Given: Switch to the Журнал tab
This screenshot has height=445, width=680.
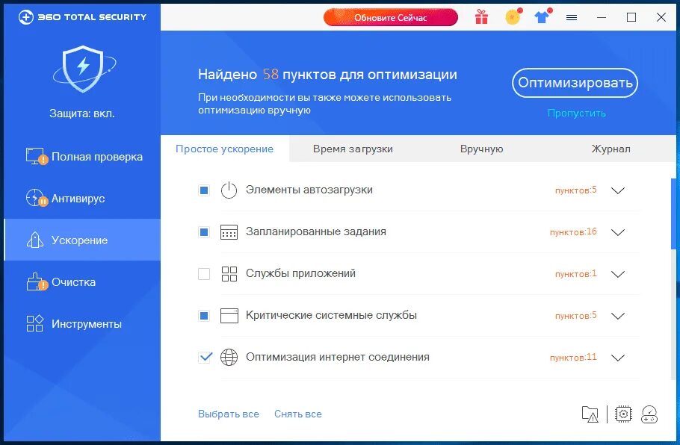Looking at the screenshot, I should [611, 149].
